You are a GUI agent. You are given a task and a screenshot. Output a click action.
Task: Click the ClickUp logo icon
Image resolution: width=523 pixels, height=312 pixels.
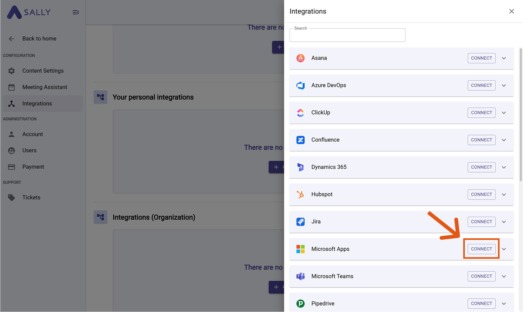coord(300,113)
